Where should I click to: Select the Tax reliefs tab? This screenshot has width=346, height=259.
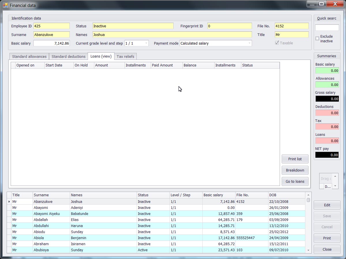point(125,56)
